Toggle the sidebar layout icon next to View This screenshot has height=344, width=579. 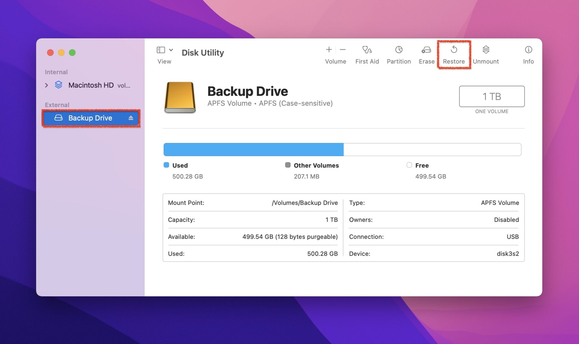coord(160,50)
